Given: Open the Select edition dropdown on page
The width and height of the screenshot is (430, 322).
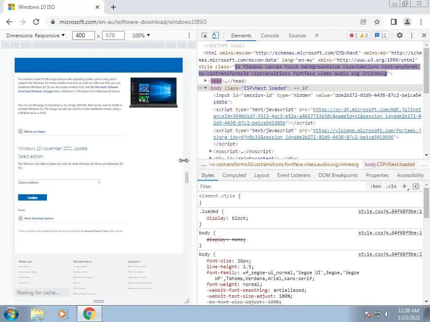Looking at the screenshot, I should pos(59,182).
